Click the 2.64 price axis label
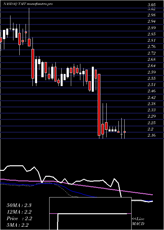 click(x=152, y=66)
